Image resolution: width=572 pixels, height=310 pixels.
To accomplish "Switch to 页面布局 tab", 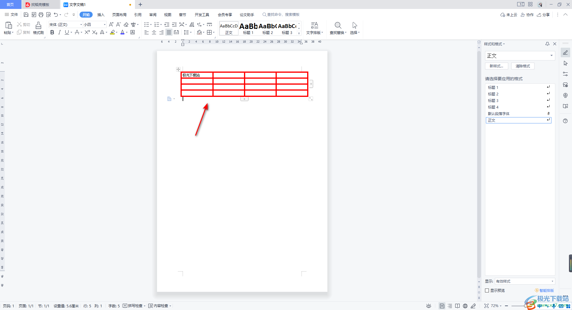I will coord(119,15).
